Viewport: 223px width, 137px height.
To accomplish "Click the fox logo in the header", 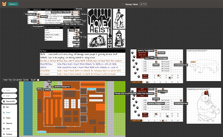I will click(4, 4).
